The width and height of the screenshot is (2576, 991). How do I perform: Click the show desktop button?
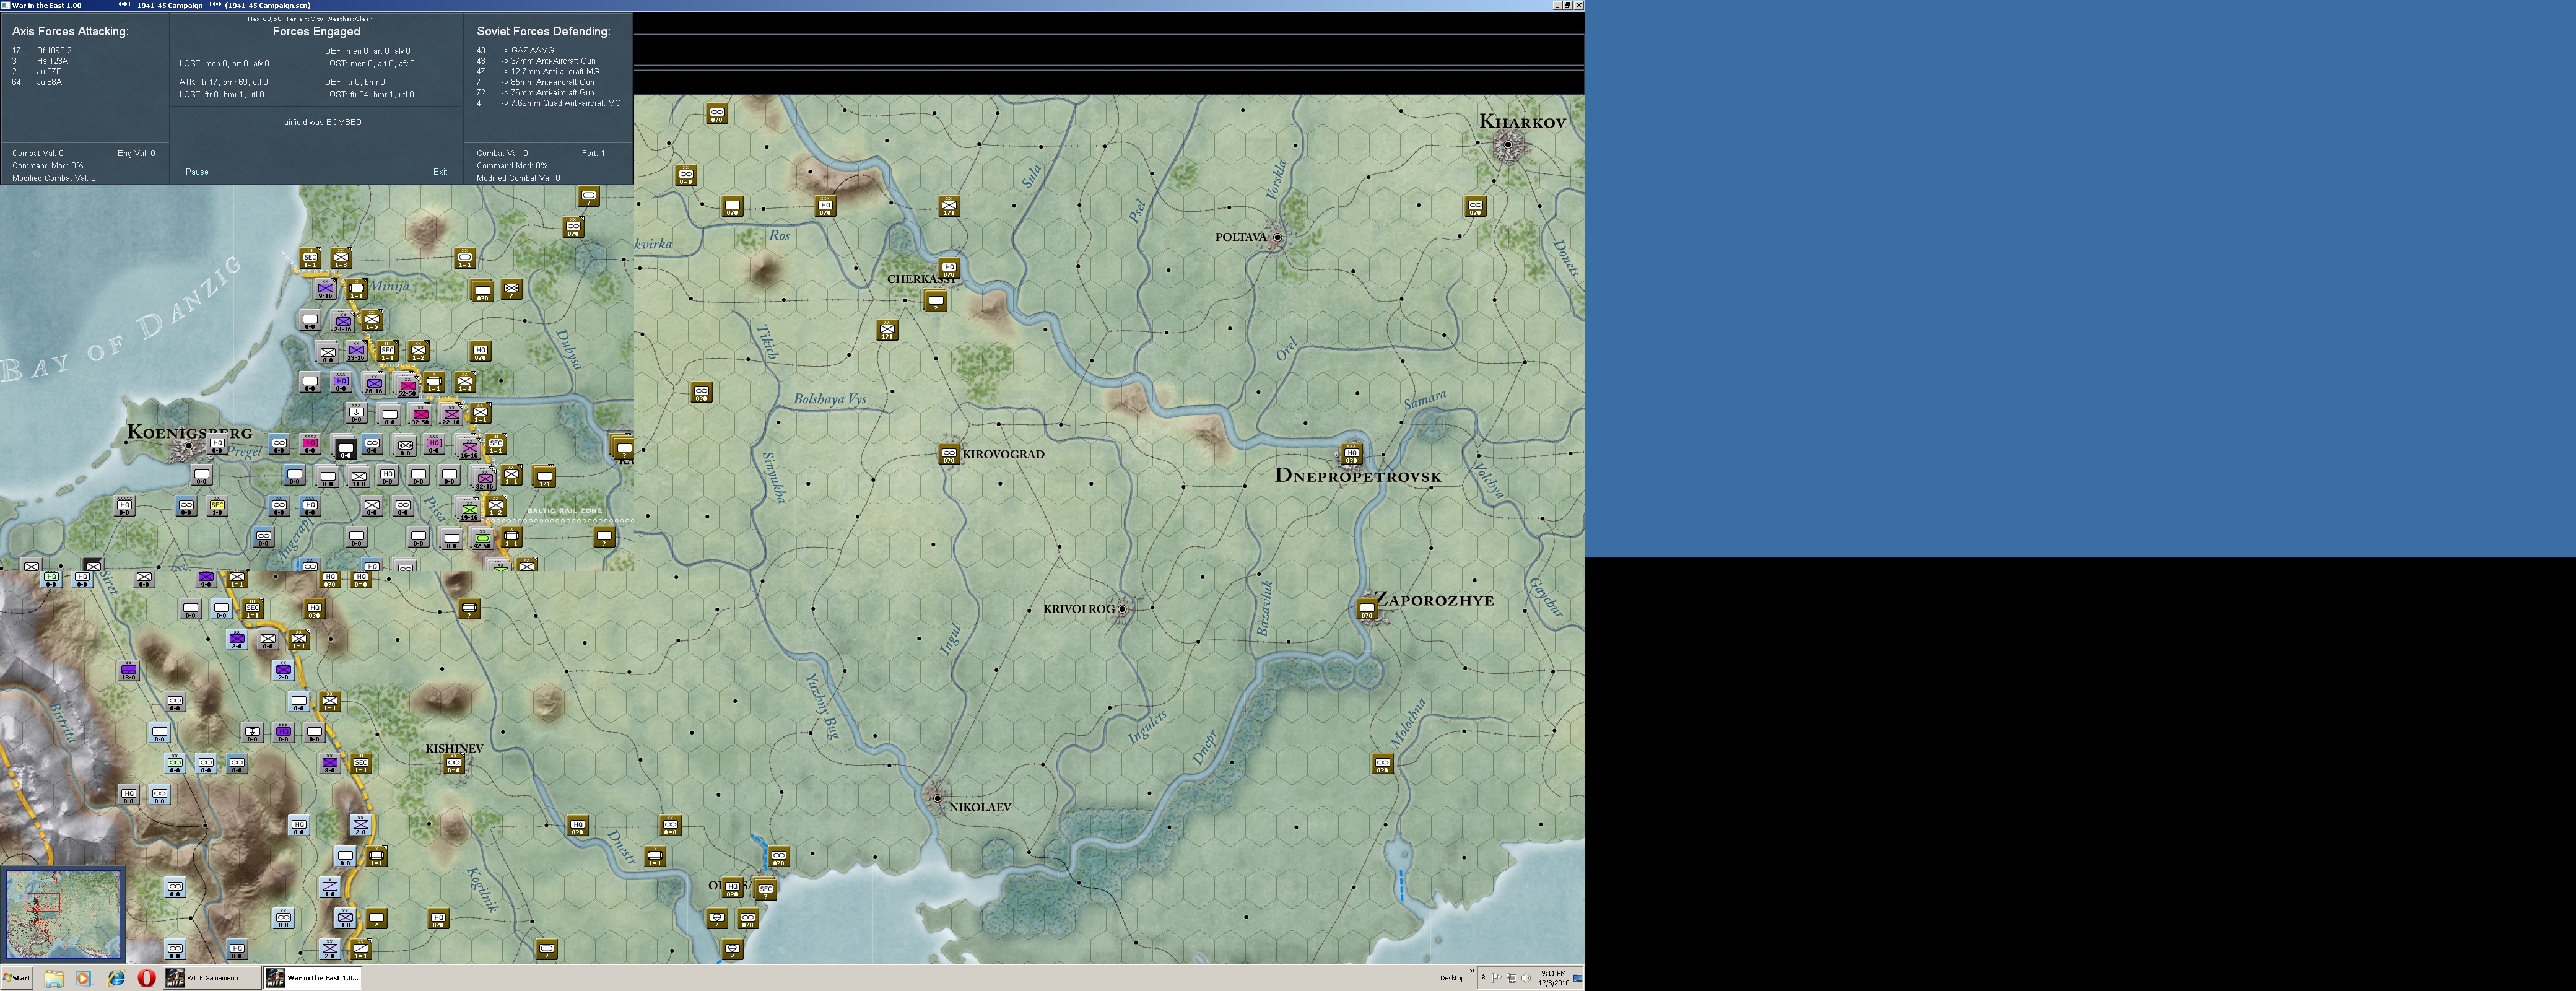click(1578, 978)
